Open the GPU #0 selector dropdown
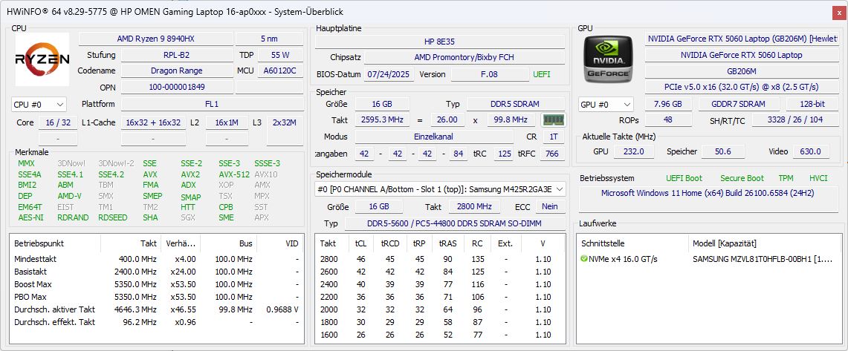This screenshot has height=351, width=848. (x=606, y=105)
